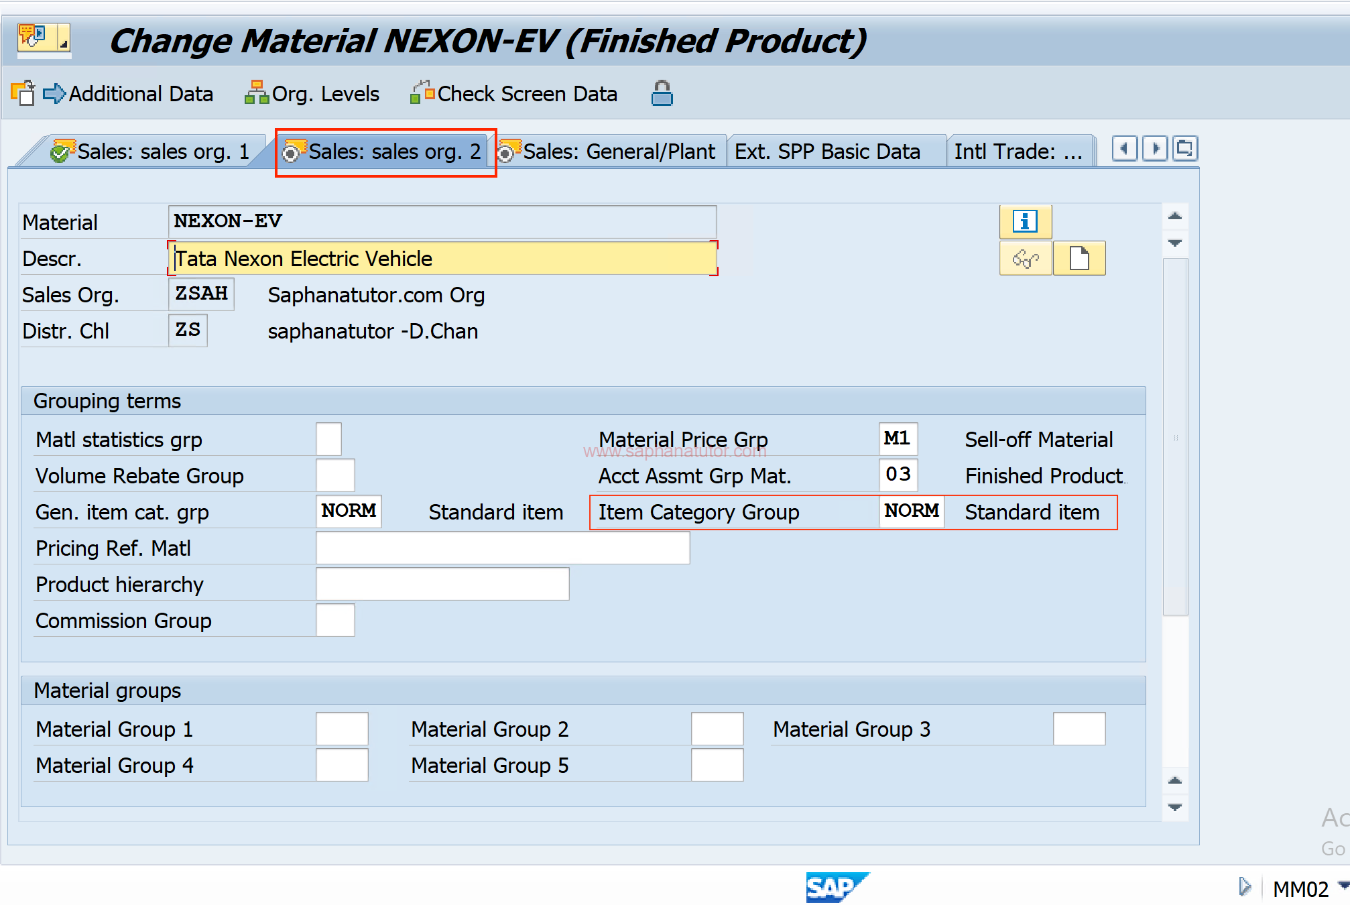Switch to Intl Trade tab
1350x905 pixels.
[x=1018, y=152]
